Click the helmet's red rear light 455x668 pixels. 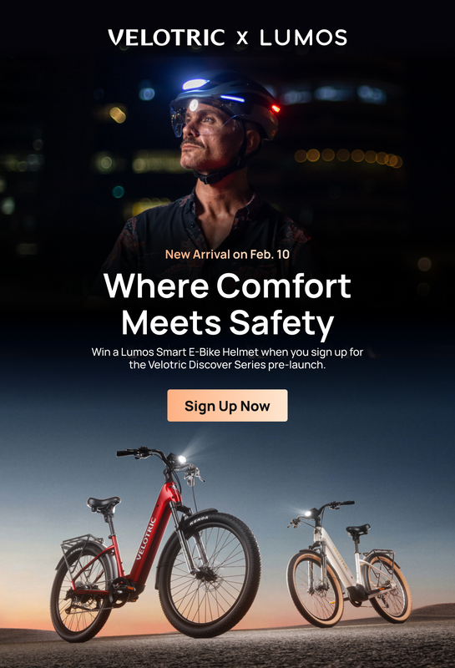[x=276, y=109]
